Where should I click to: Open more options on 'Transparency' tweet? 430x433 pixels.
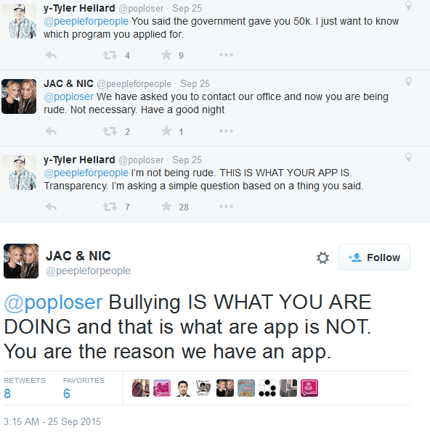tap(226, 206)
